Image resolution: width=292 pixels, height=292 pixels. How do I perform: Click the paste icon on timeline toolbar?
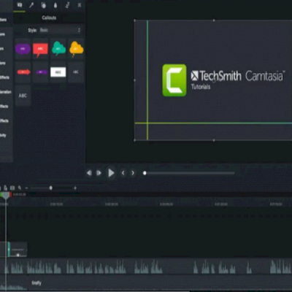pos(5,188)
